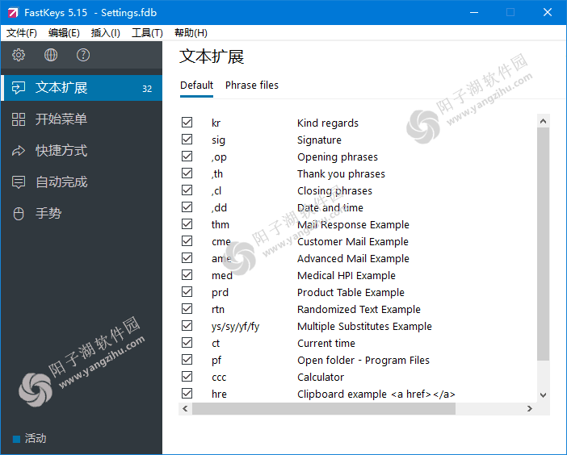Open the settings gear icon
Image resolution: width=567 pixels, height=455 pixels.
pyautogui.click(x=19, y=55)
